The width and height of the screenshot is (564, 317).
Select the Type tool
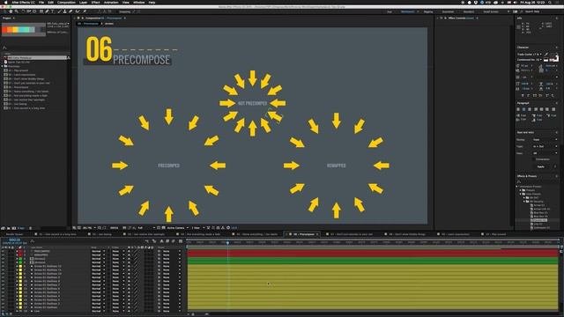pos(53,11)
